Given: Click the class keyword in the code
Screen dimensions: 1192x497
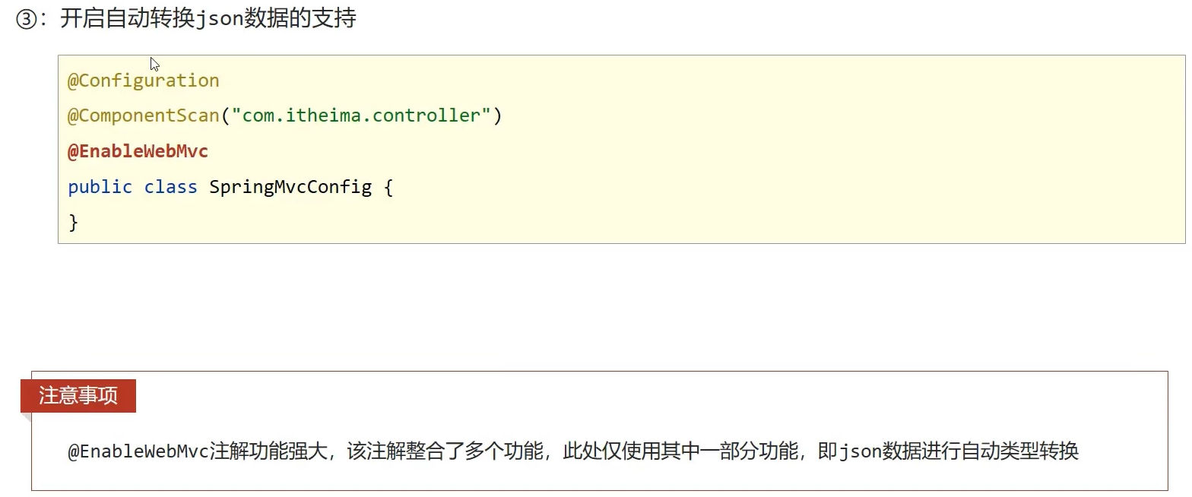Looking at the screenshot, I should click(x=170, y=187).
